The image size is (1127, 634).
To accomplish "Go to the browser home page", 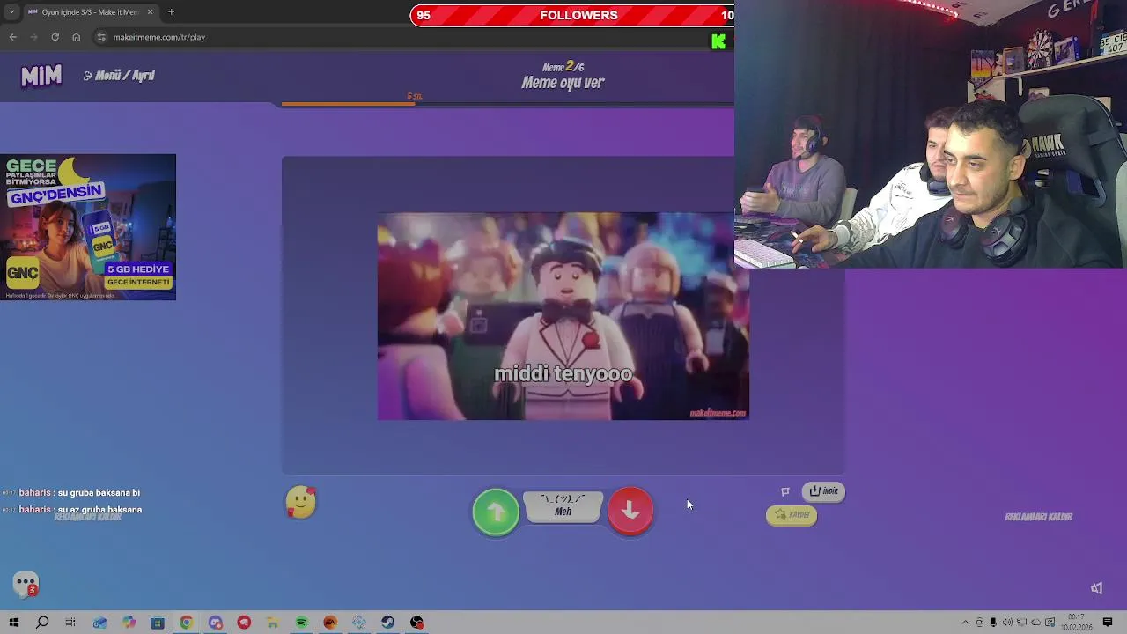I will click(76, 37).
